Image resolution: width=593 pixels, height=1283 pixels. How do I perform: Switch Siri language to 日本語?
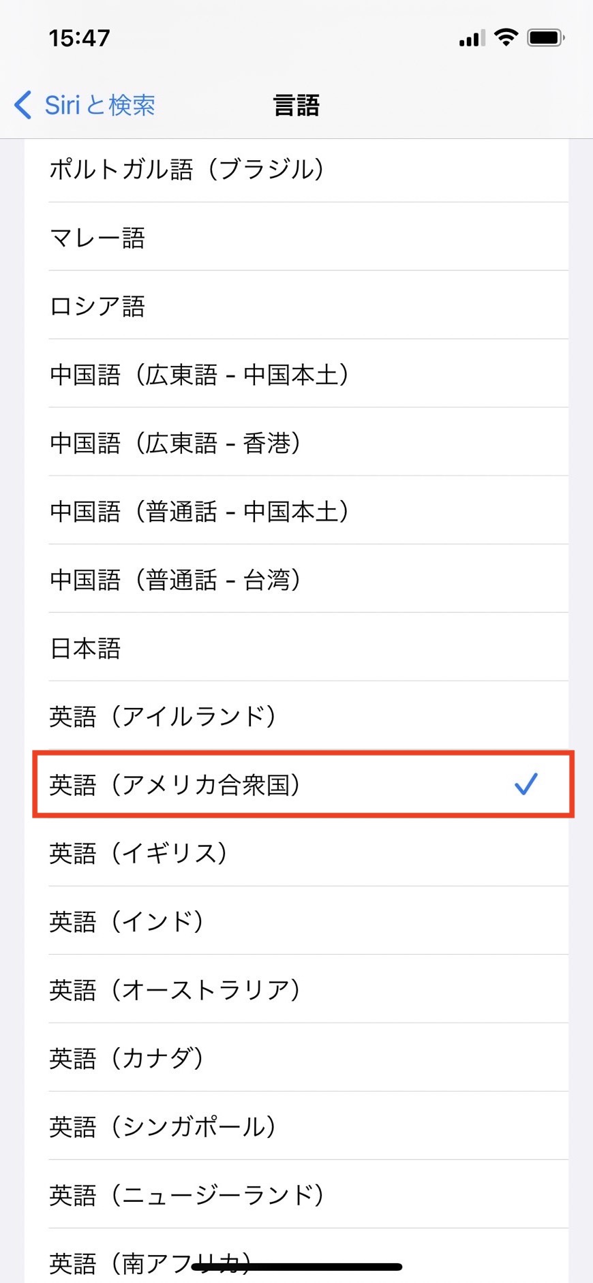click(x=85, y=648)
